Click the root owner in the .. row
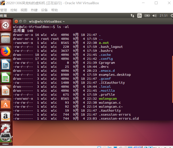 [x=45, y=39]
